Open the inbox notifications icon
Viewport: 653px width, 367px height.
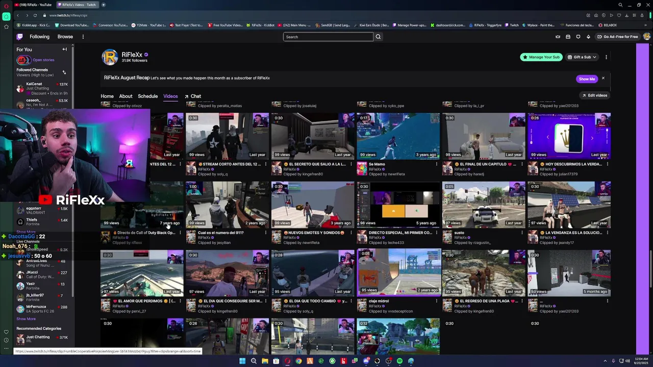[x=568, y=37]
